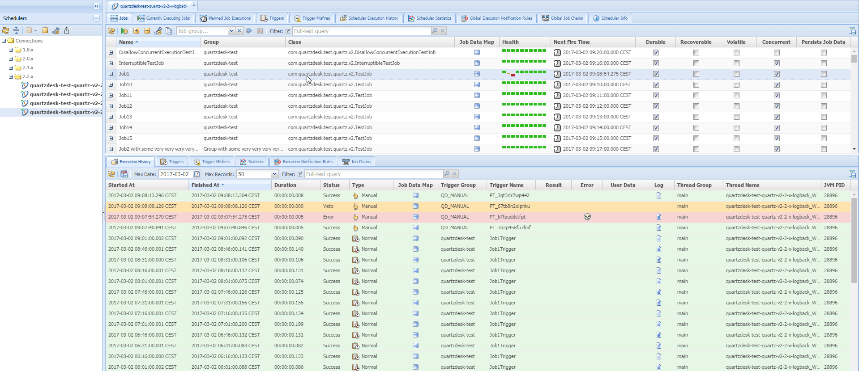The width and height of the screenshot is (859, 371).
Task: Click search magnifier in jobs filter
Action: (435, 31)
